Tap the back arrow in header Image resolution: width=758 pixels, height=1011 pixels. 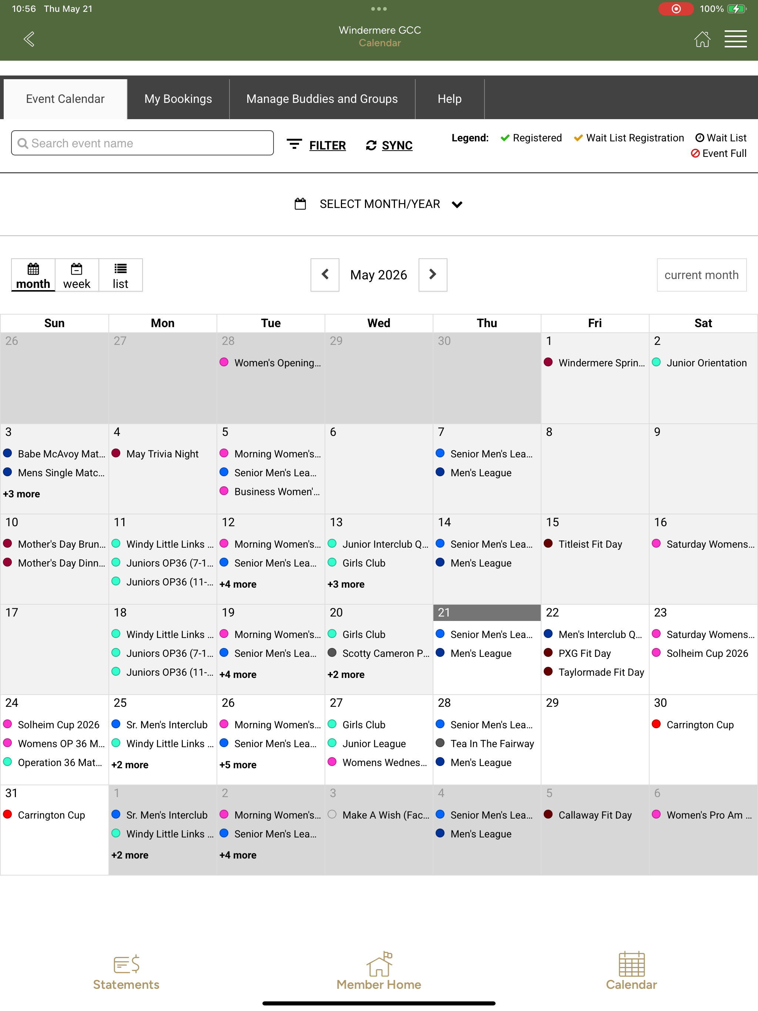[x=29, y=39]
